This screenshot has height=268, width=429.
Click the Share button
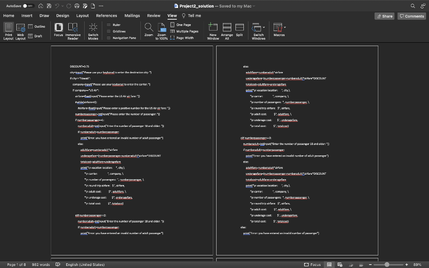[384, 16]
